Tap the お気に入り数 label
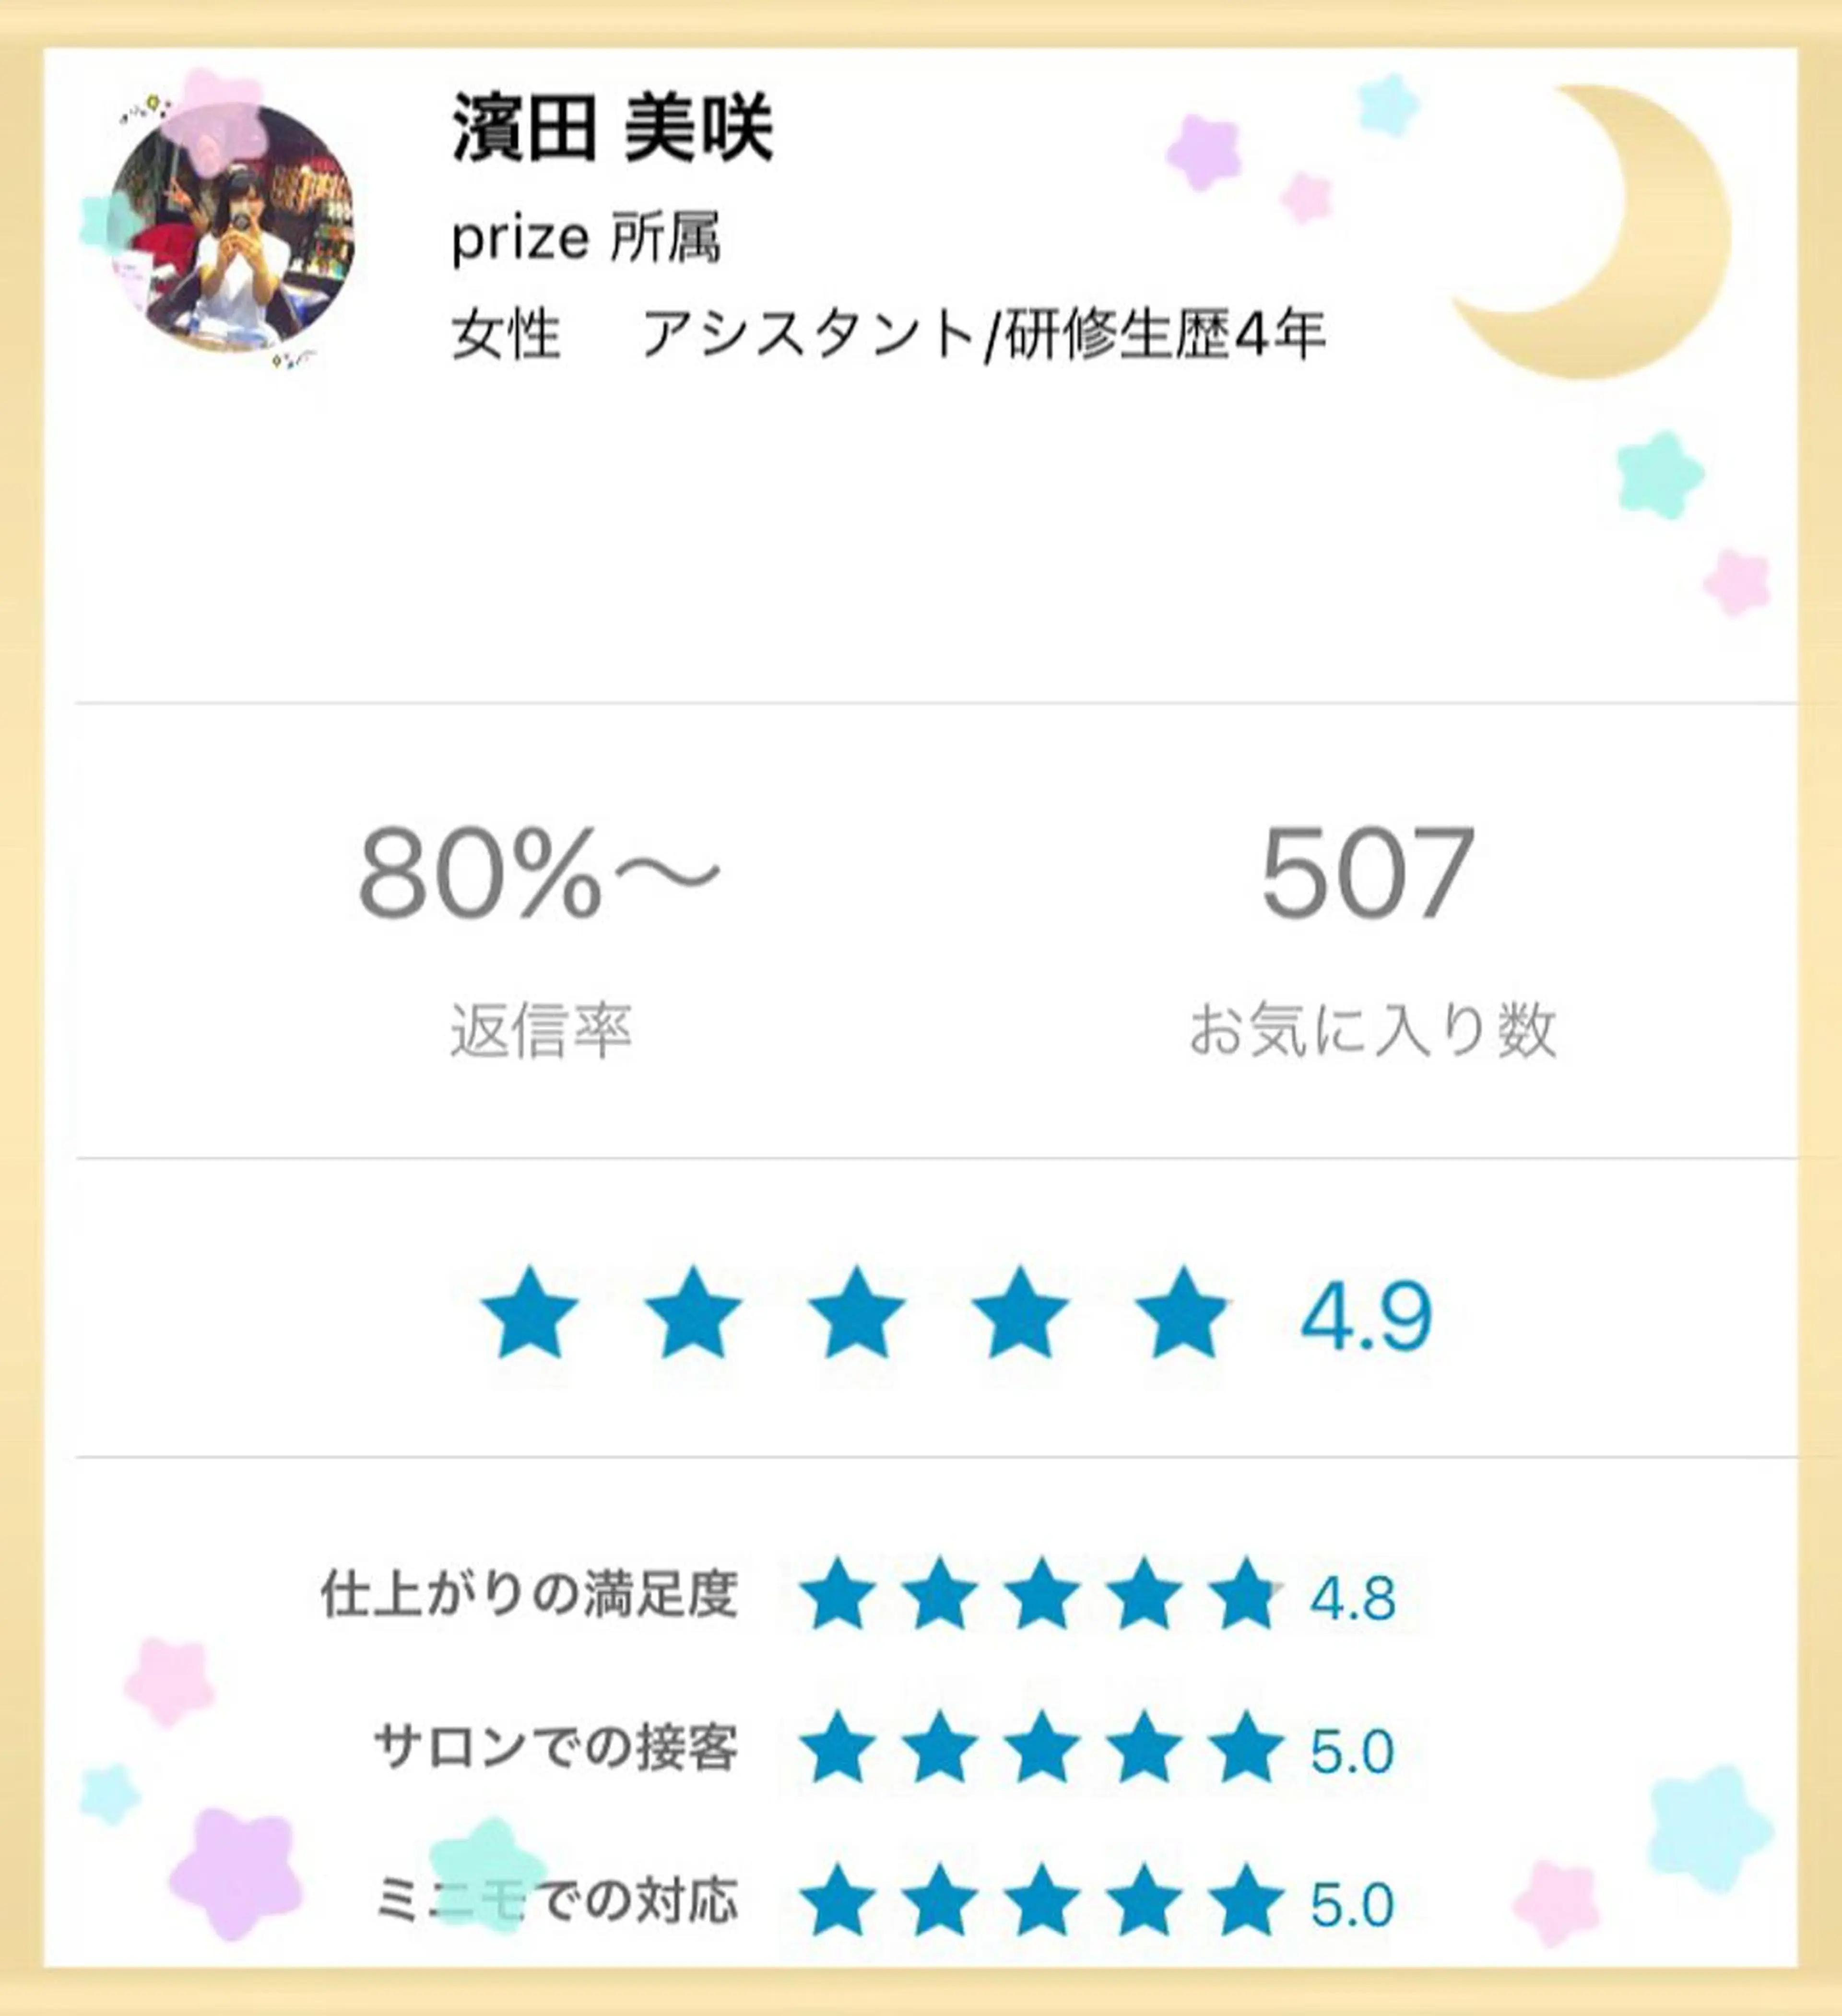 click(x=1371, y=1031)
